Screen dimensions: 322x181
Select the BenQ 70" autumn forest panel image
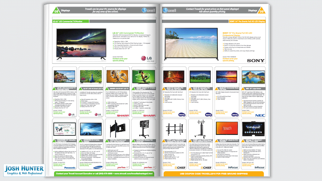coord(174,77)
